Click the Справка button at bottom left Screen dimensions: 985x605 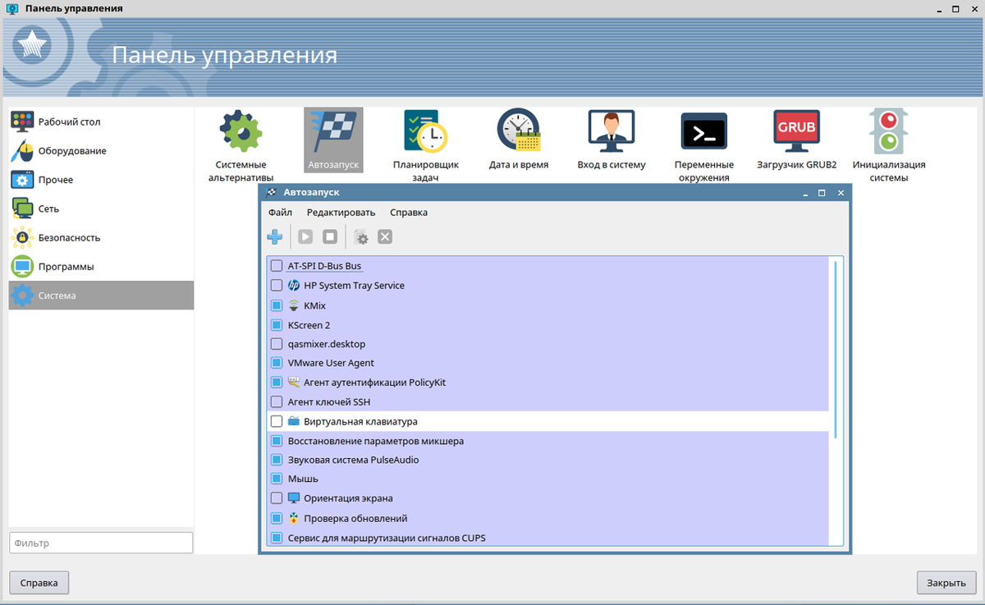(x=39, y=582)
